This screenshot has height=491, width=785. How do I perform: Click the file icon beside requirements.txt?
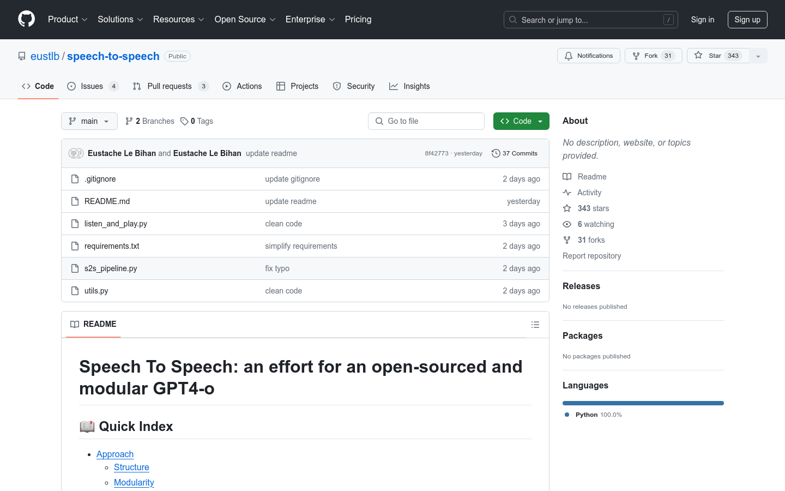tap(75, 246)
